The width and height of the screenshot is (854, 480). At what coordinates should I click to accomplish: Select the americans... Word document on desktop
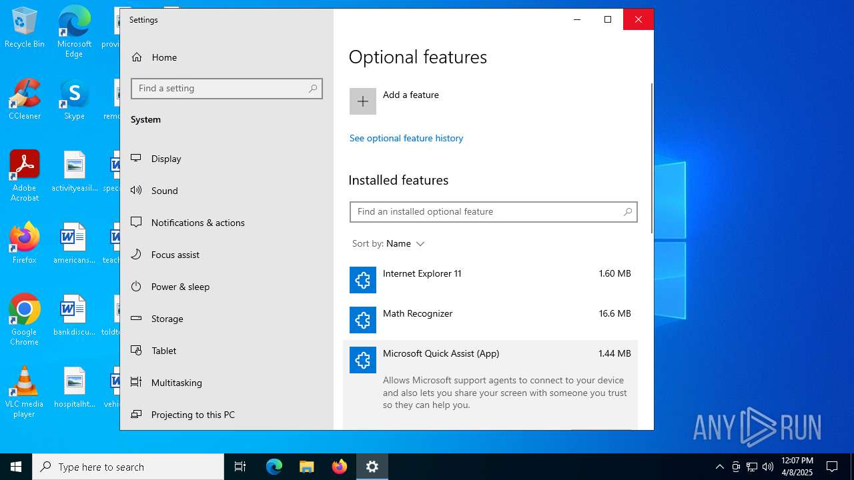click(x=74, y=243)
